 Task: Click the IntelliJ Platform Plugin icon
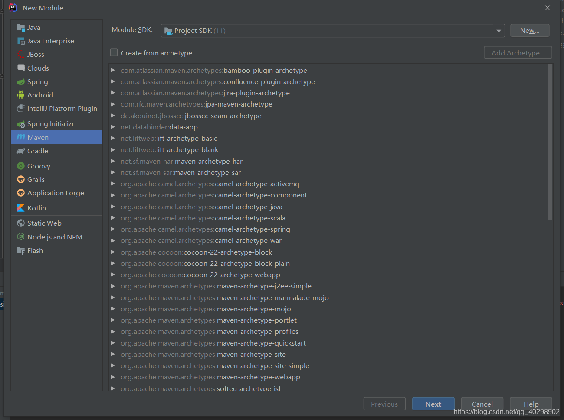pyautogui.click(x=20, y=109)
